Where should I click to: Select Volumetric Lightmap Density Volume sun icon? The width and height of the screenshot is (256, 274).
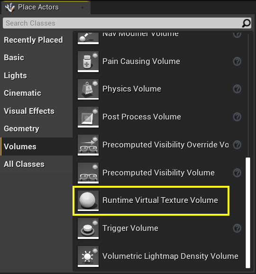(88, 256)
